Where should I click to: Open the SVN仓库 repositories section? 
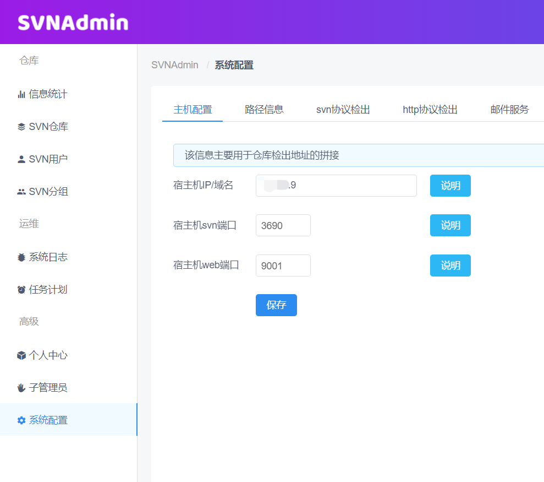coord(21,126)
